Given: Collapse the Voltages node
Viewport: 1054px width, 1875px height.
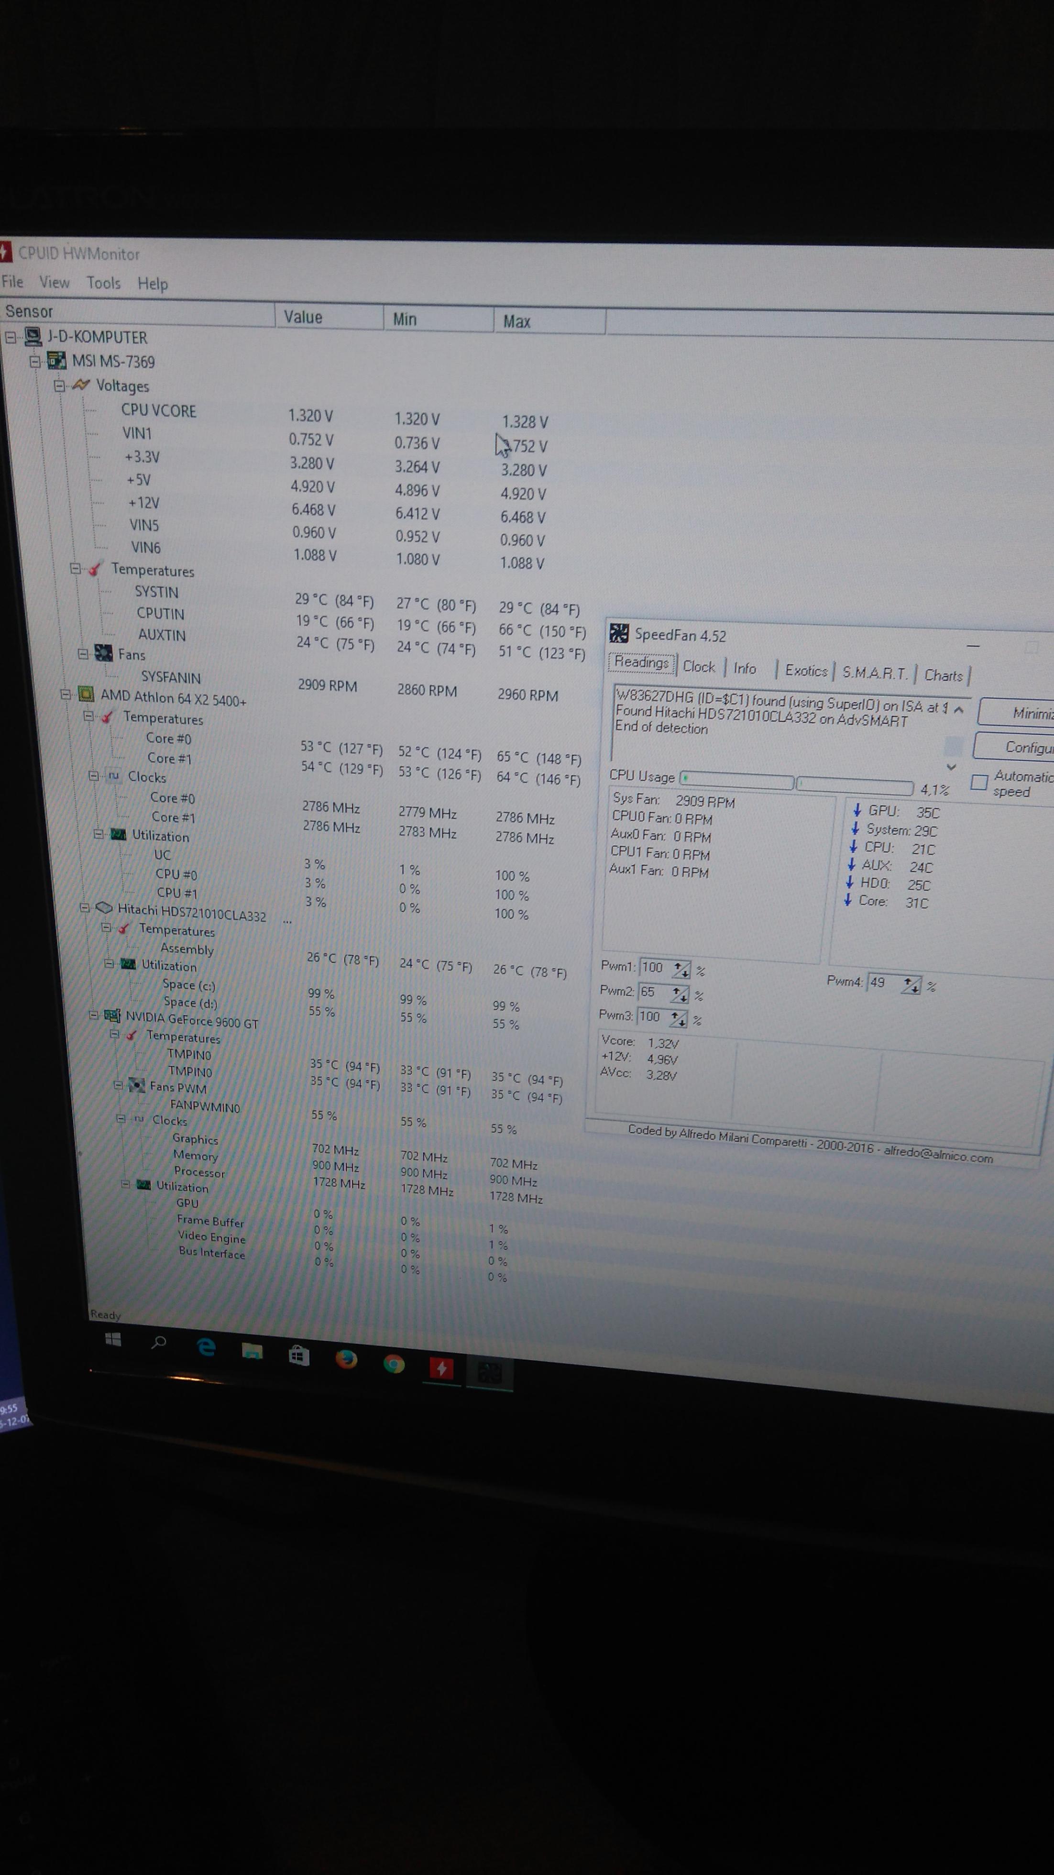Looking at the screenshot, I should [60, 386].
